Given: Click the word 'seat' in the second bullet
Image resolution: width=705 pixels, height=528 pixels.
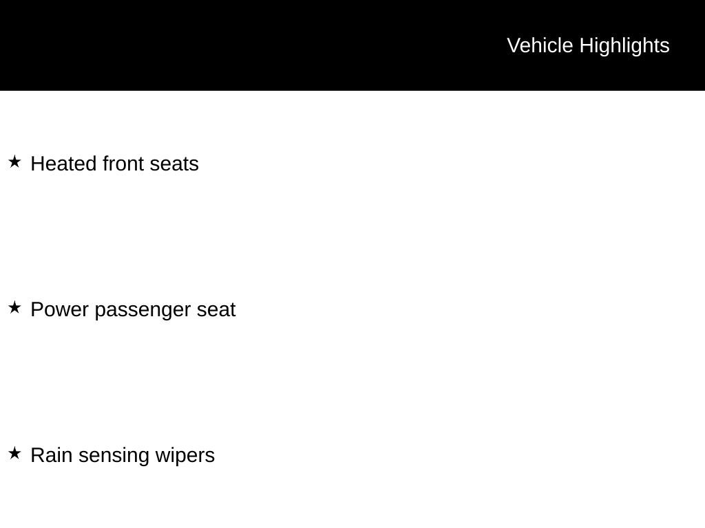Looking at the screenshot, I should [x=216, y=309].
